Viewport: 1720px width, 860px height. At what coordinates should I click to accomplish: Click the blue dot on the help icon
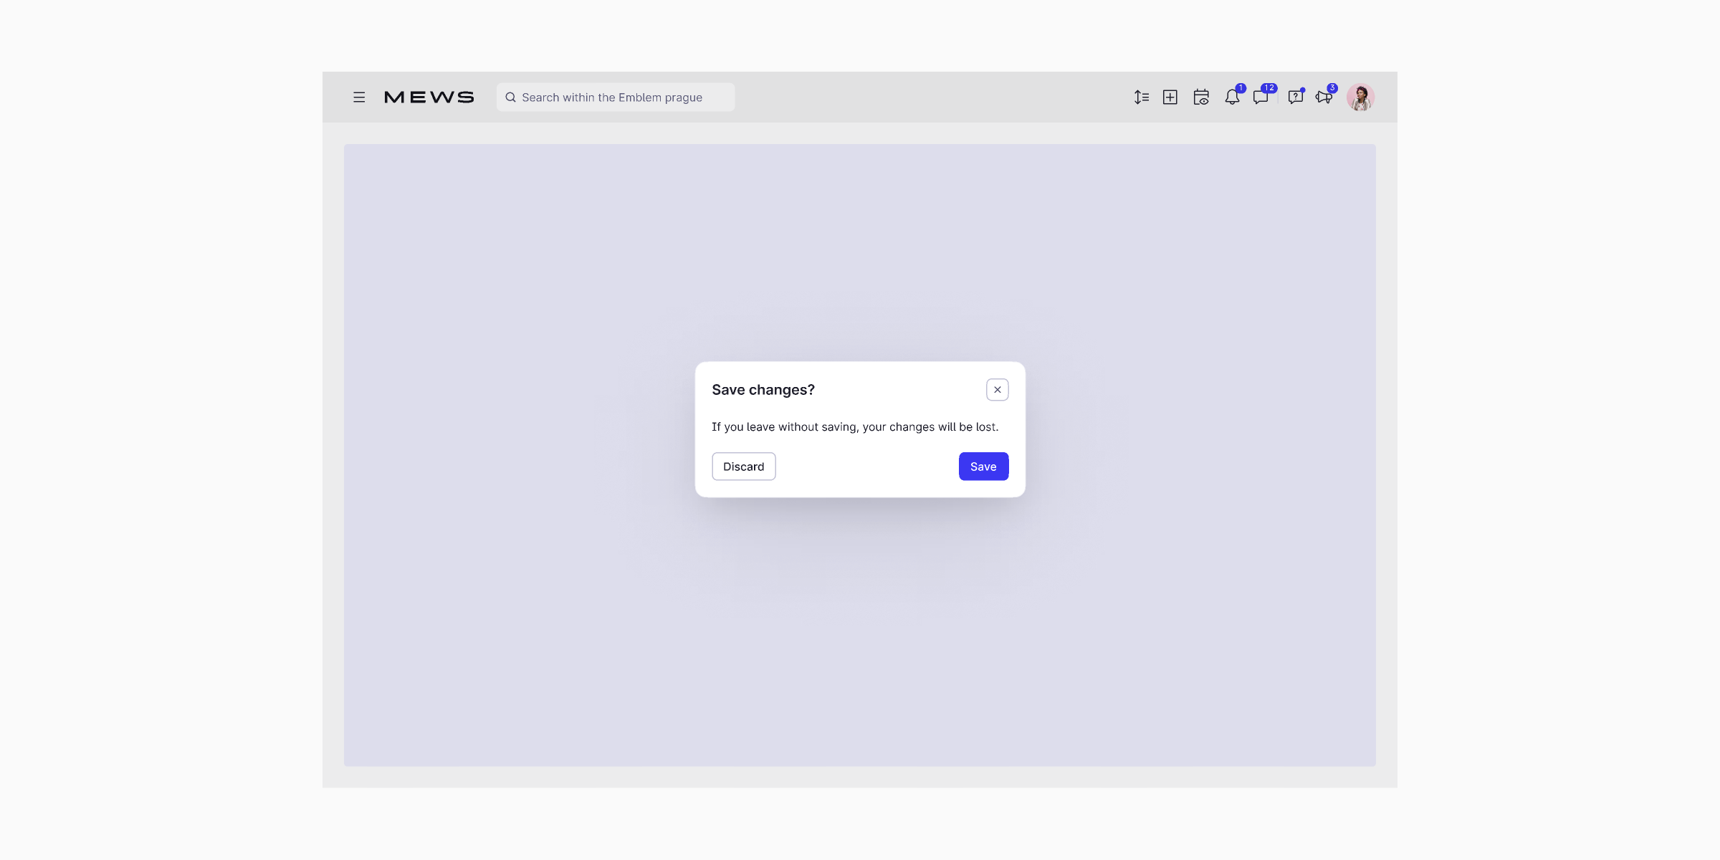pyautogui.click(x=1304, y=90)
